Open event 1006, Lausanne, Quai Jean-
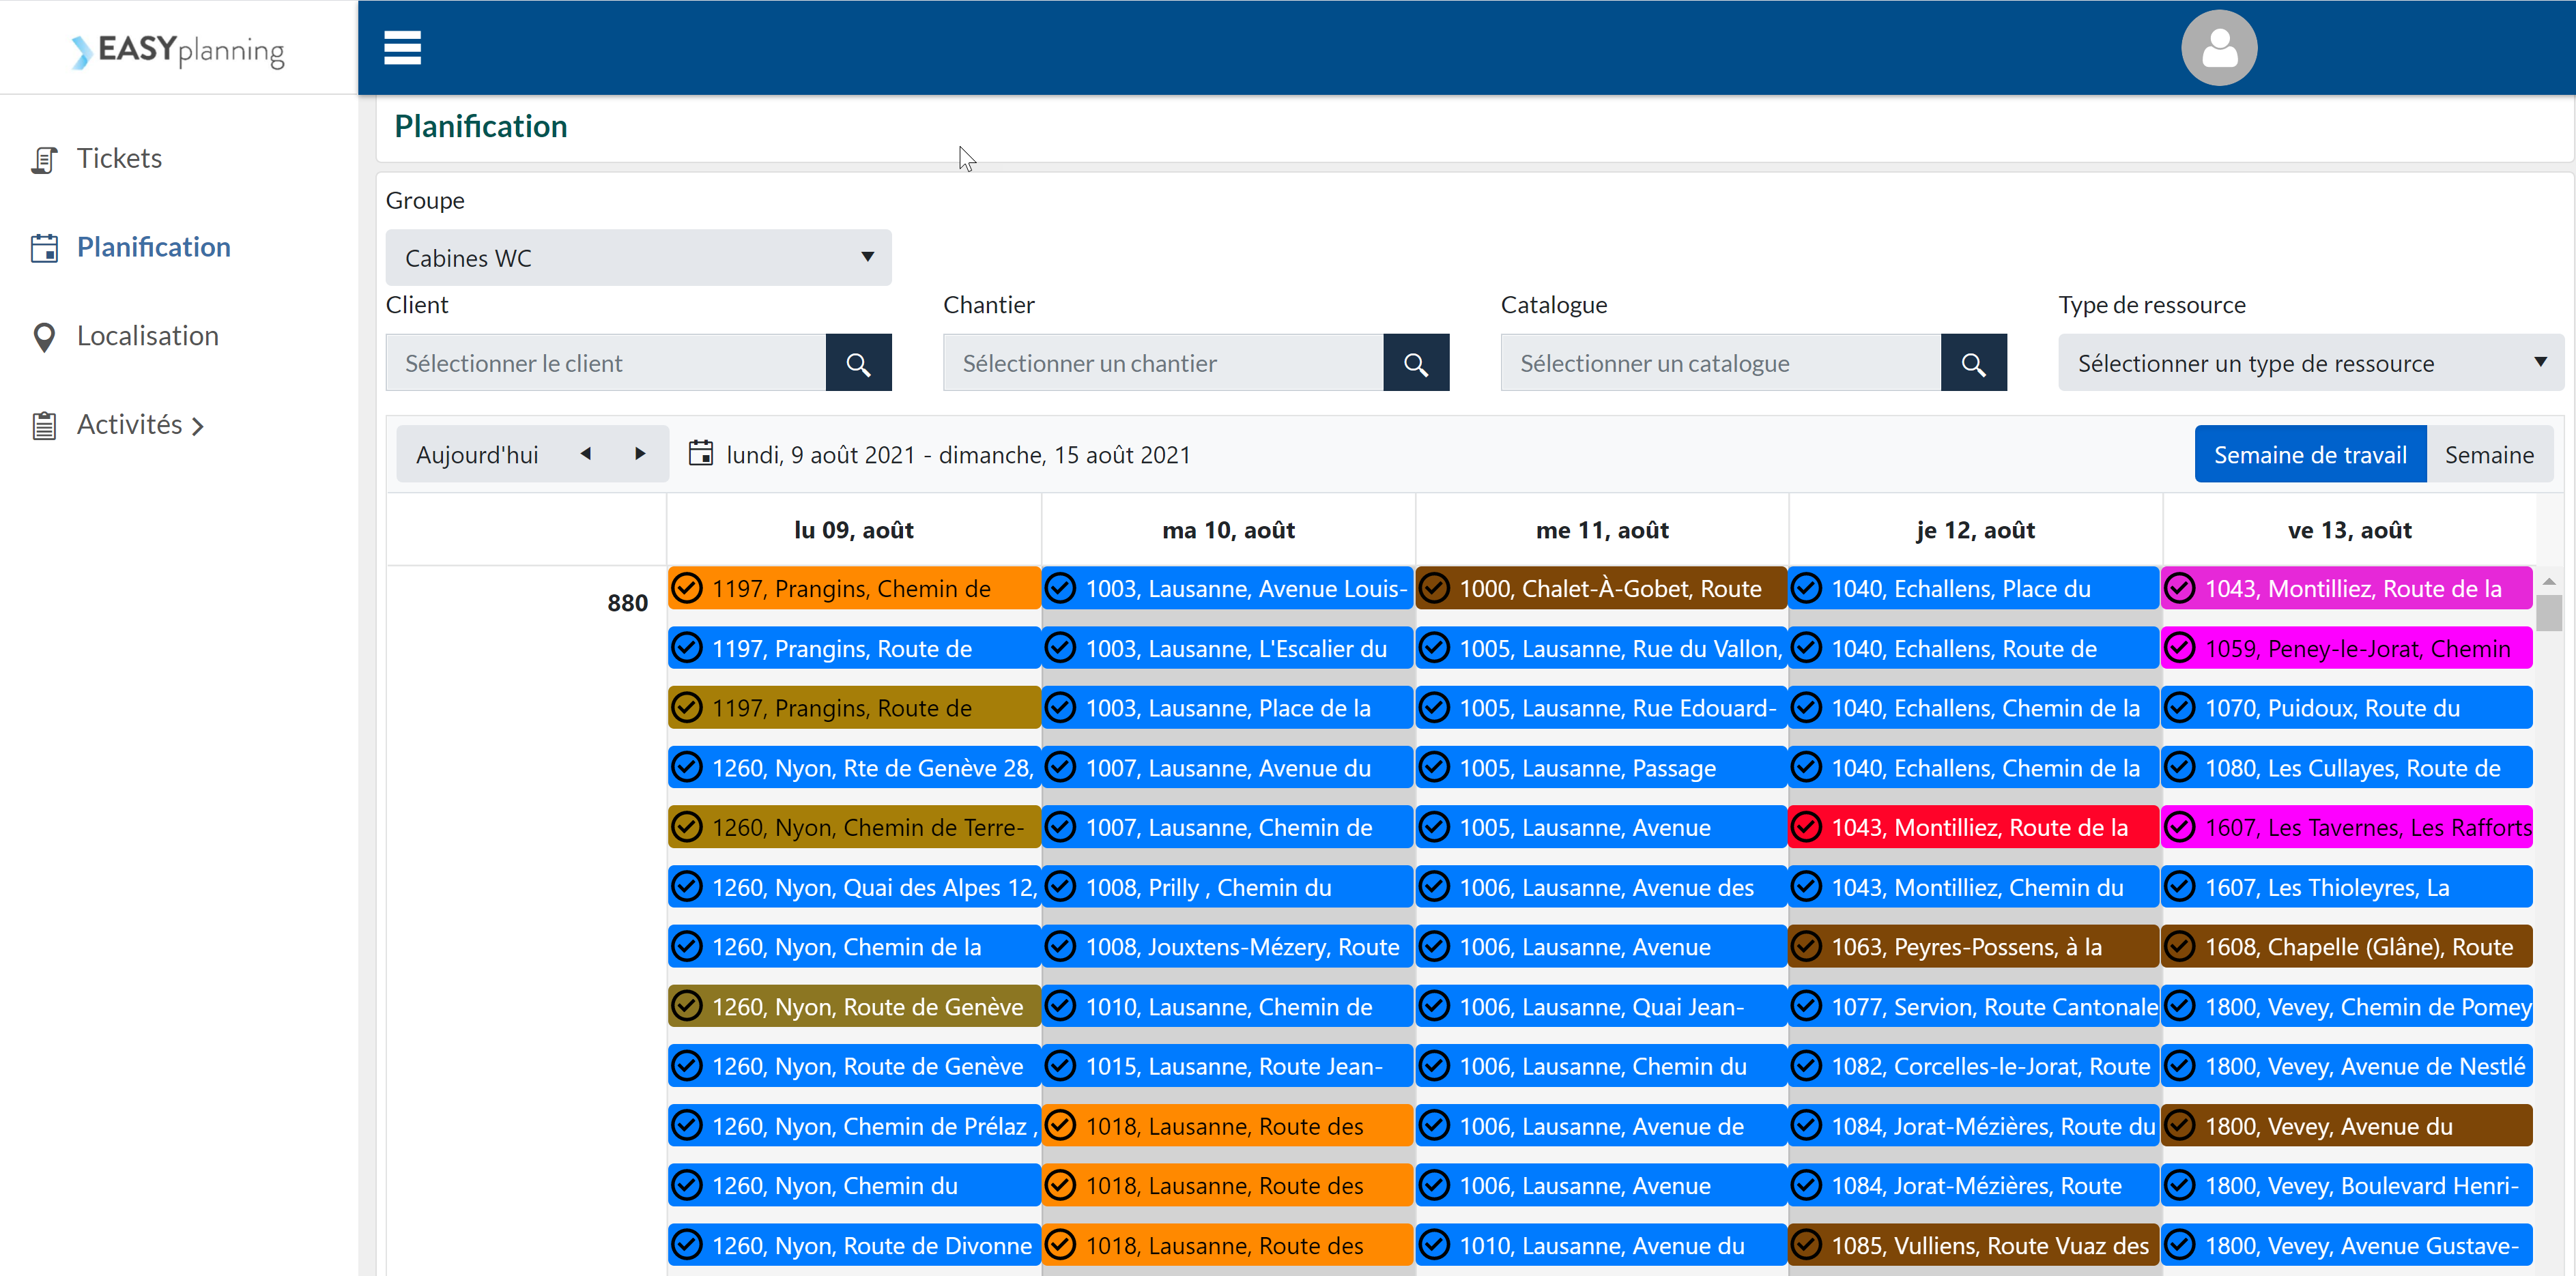The height and width of the screenshot is (1276, 2576). [x=1601, y=1006]
